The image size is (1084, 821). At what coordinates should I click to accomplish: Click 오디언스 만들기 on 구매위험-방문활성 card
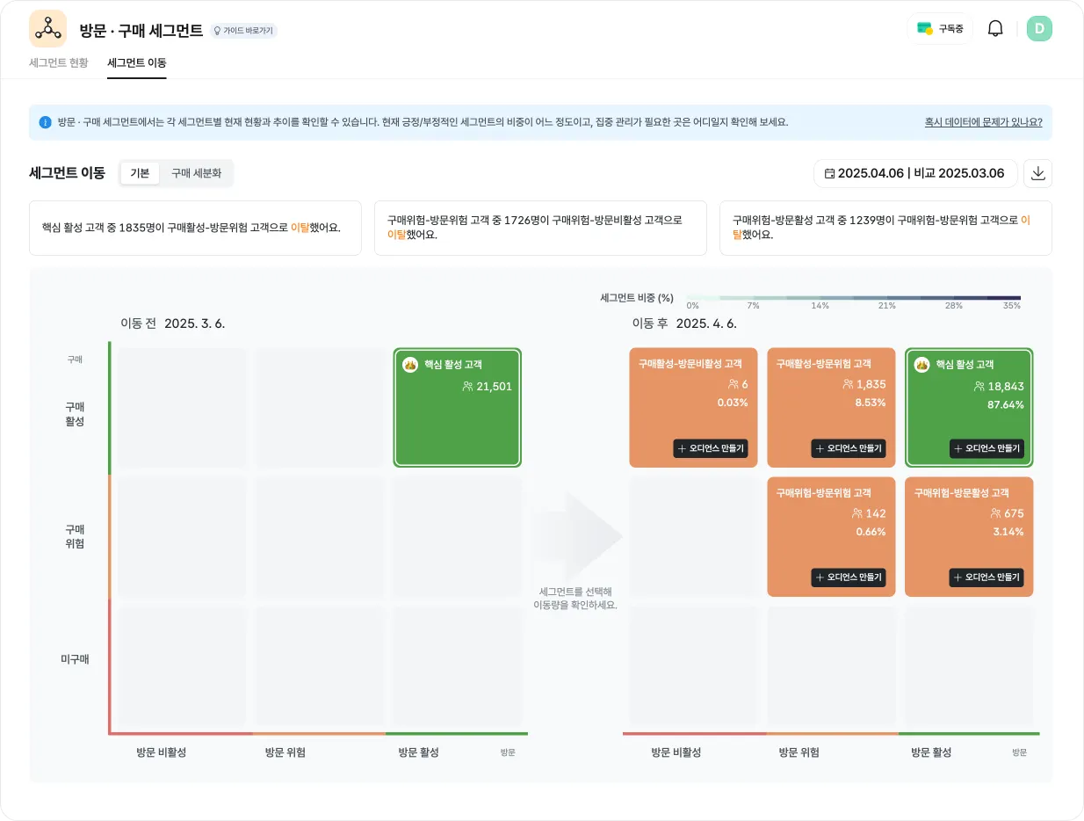(x=986, y=578)
